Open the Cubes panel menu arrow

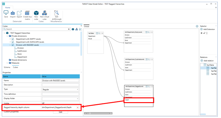[x=81, y=26]
